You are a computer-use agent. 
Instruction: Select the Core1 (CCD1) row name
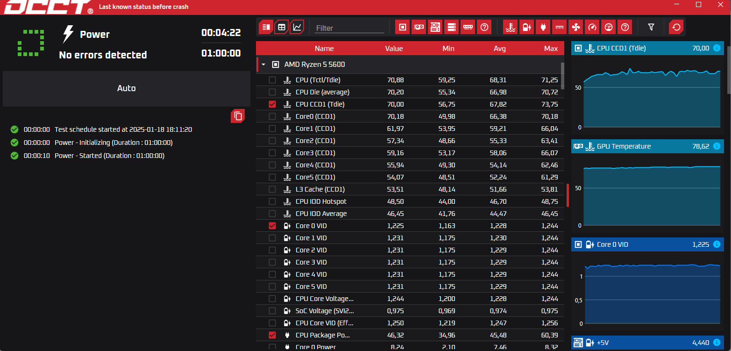point(315,129)
